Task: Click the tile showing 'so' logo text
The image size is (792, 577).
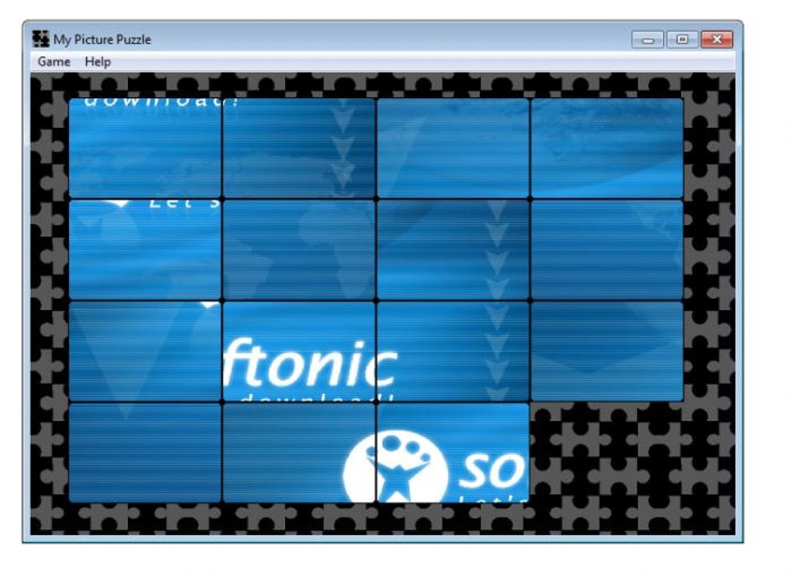Action: (x=453, y=453)
